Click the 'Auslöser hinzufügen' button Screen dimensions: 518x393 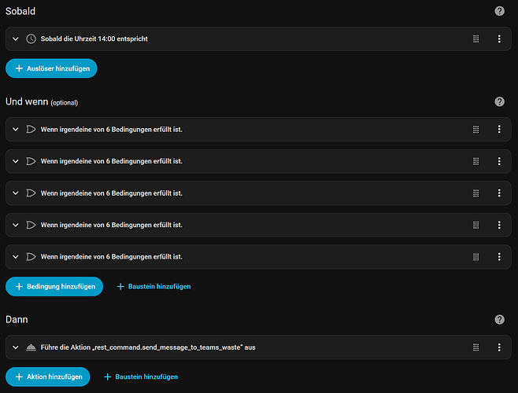(x=51, y=68)
